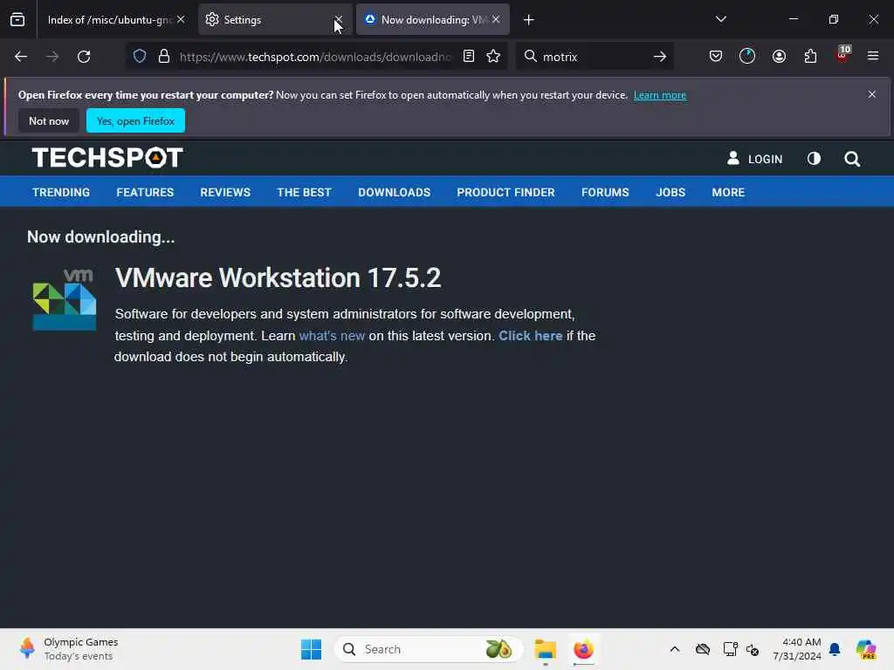Open the TRENDING menu
This screenshot has width=894, height=670.
click(61, 193)
